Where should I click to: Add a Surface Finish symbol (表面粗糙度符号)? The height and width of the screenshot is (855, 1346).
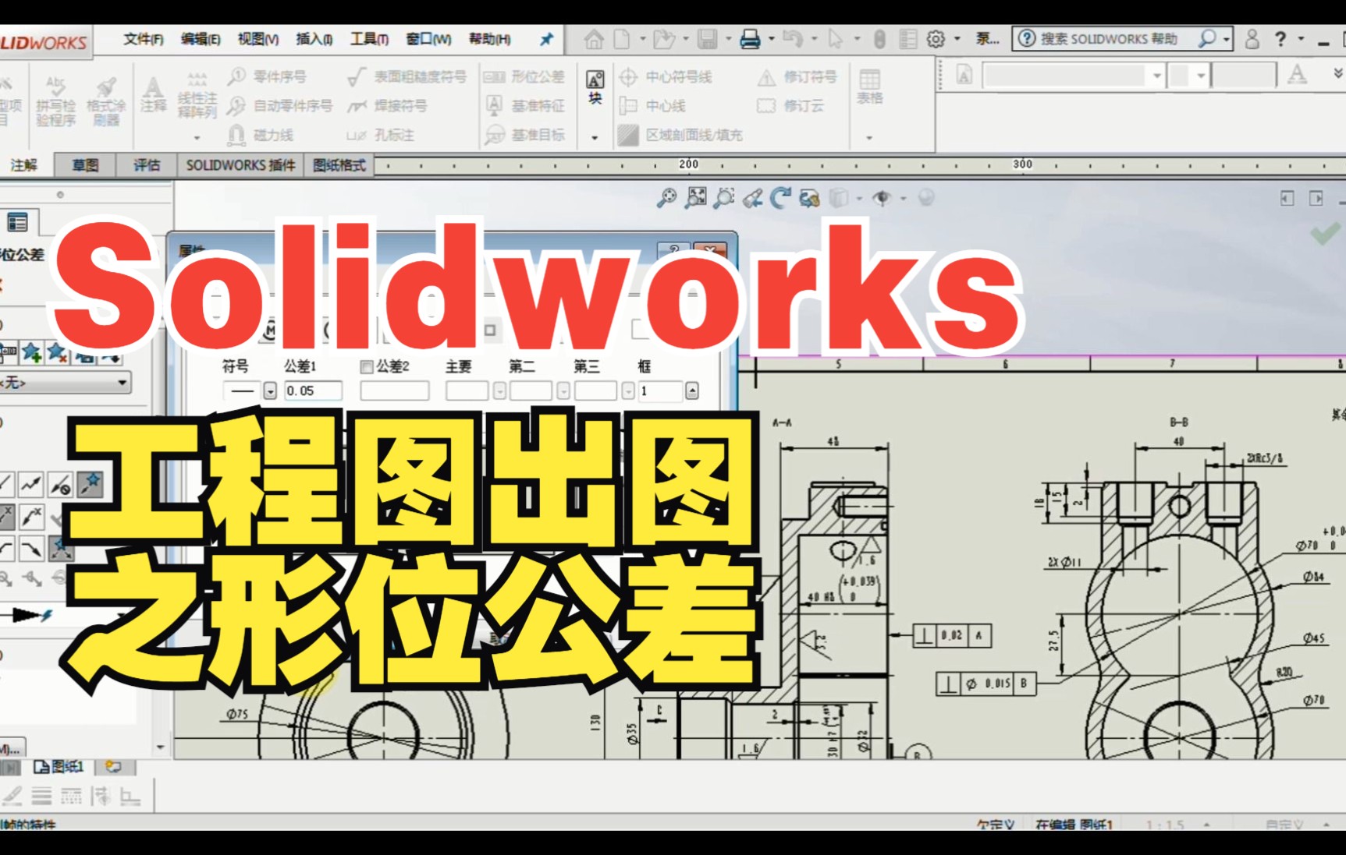pyautogui.click(x=407, y=76)
